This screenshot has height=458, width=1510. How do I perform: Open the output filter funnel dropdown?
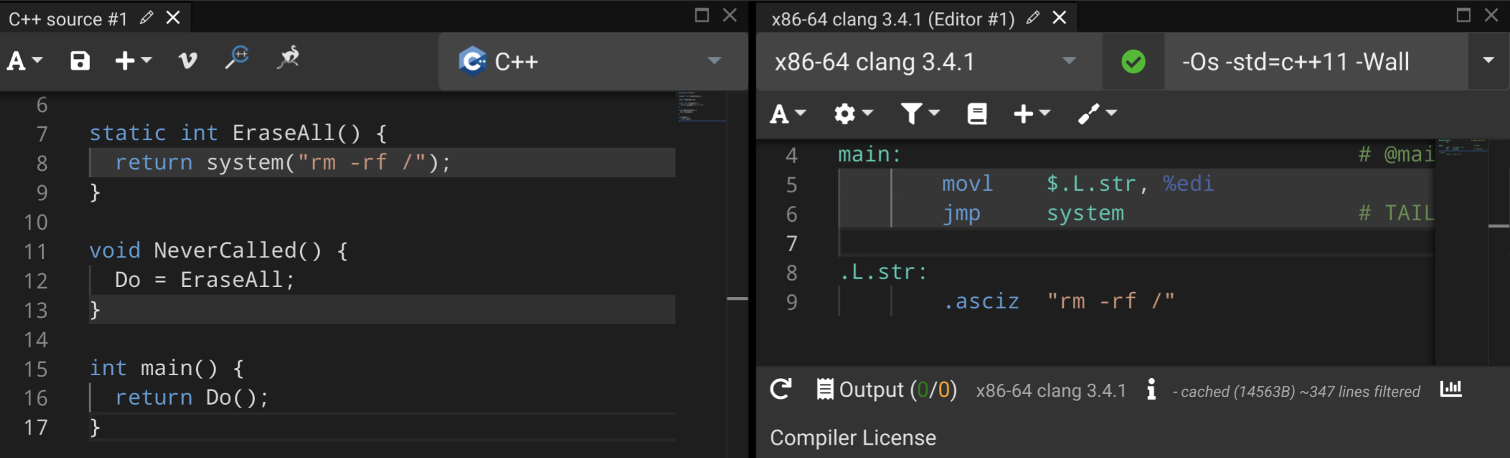[919, 114]
